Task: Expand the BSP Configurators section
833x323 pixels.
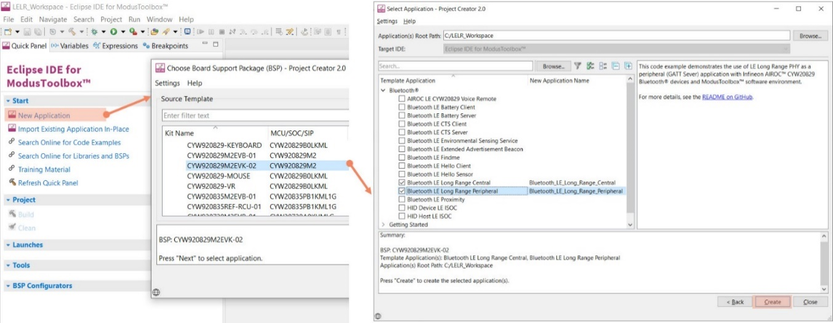Action: coord(8,285)
